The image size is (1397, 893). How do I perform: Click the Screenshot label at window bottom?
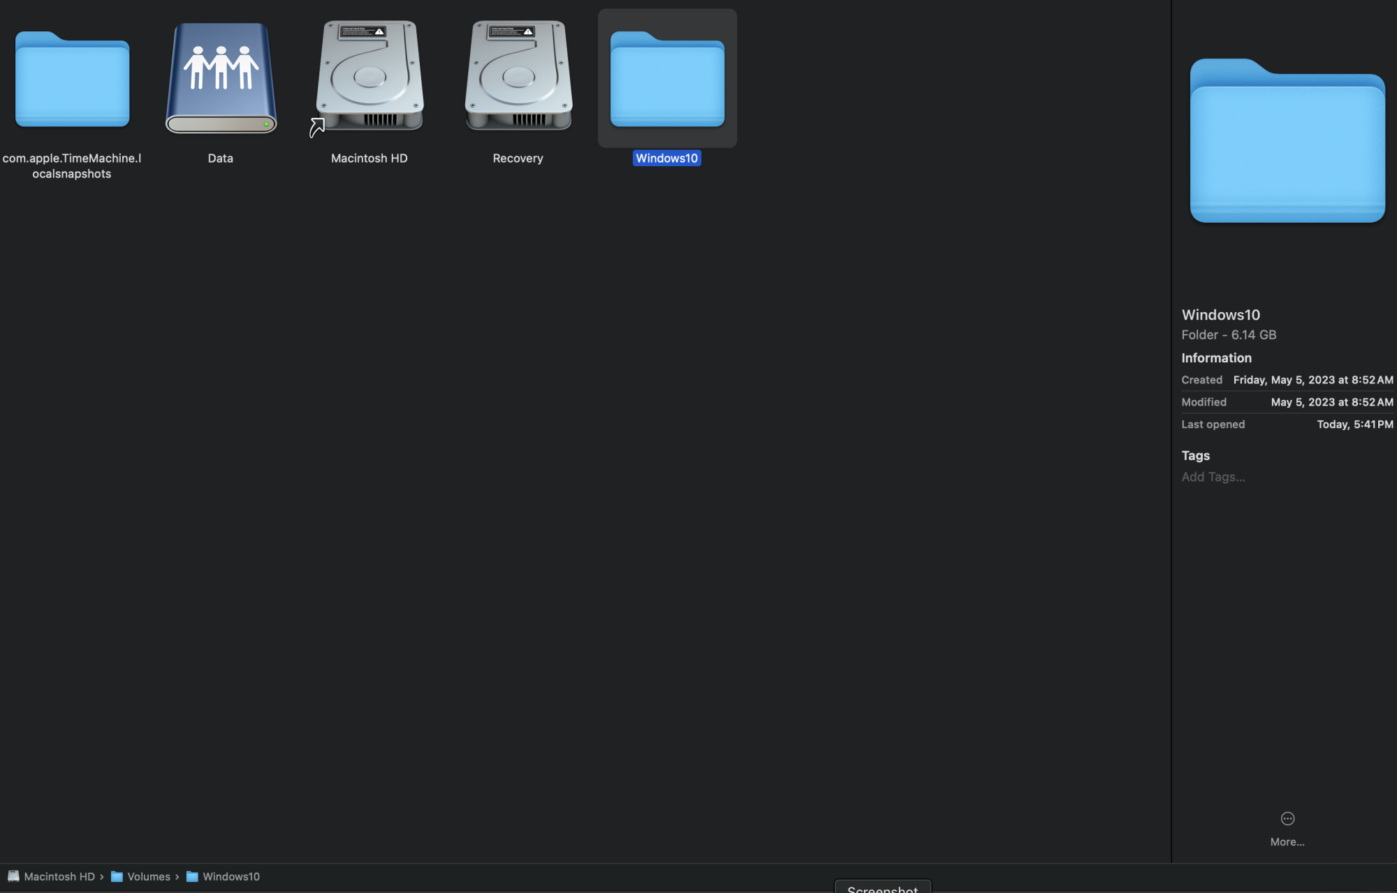click(x=882, y=888)
